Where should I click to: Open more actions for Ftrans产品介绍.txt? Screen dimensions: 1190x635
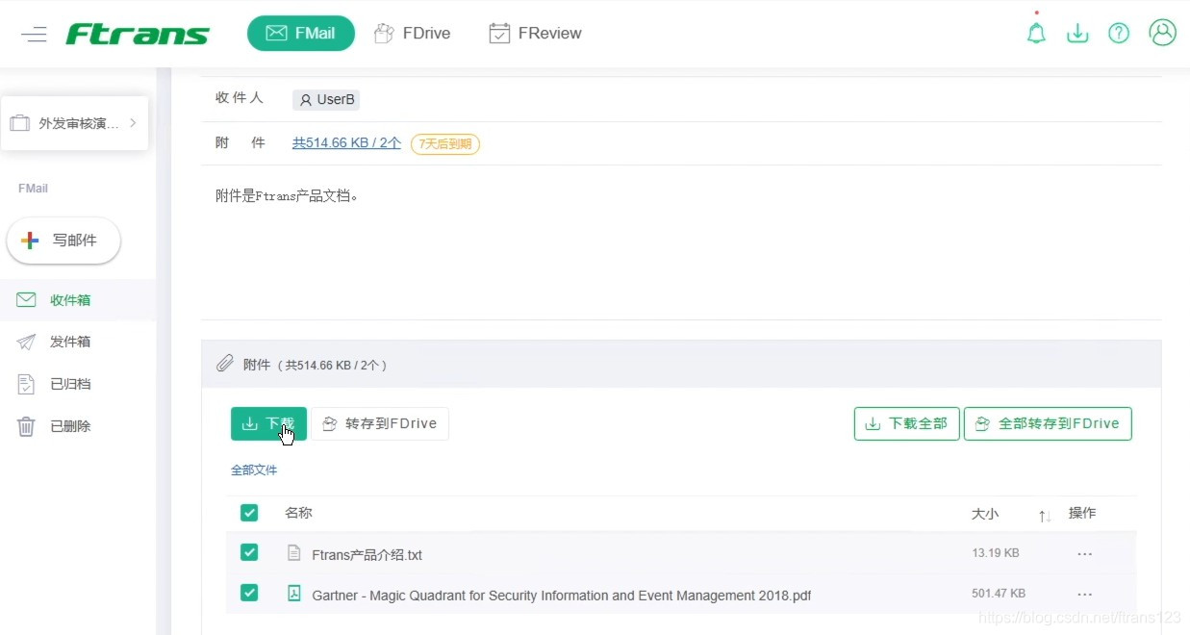click(1085, 554)
